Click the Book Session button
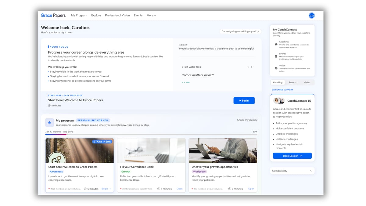Screen dimensions: 366x206 [x=292, y=156]
